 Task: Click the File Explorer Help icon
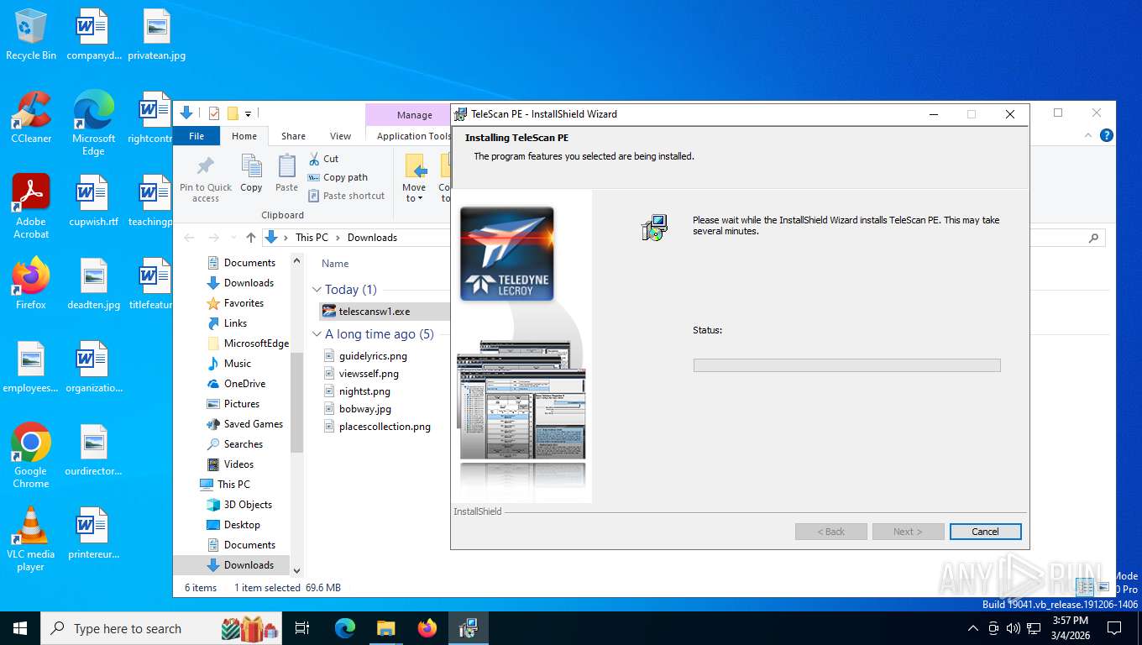[1107, 135]
